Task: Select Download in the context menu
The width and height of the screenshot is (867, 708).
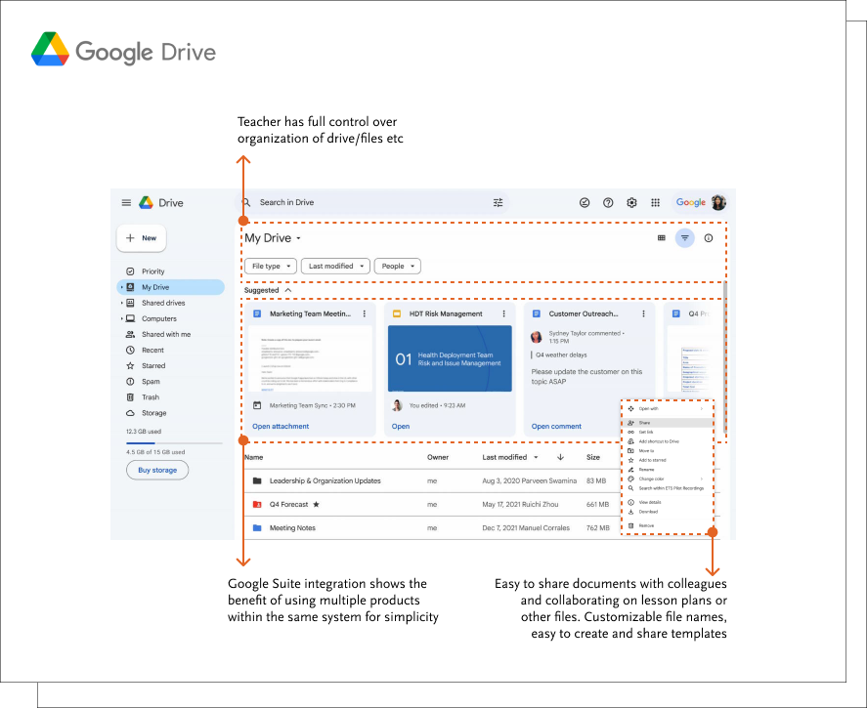Action: [648, 511]
